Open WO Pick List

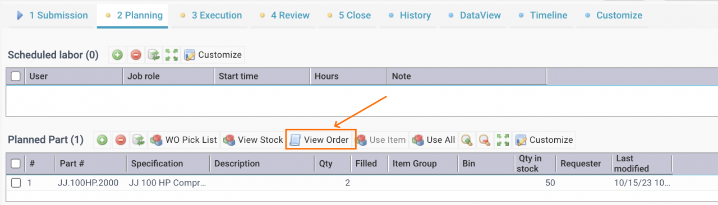(184, 140)
